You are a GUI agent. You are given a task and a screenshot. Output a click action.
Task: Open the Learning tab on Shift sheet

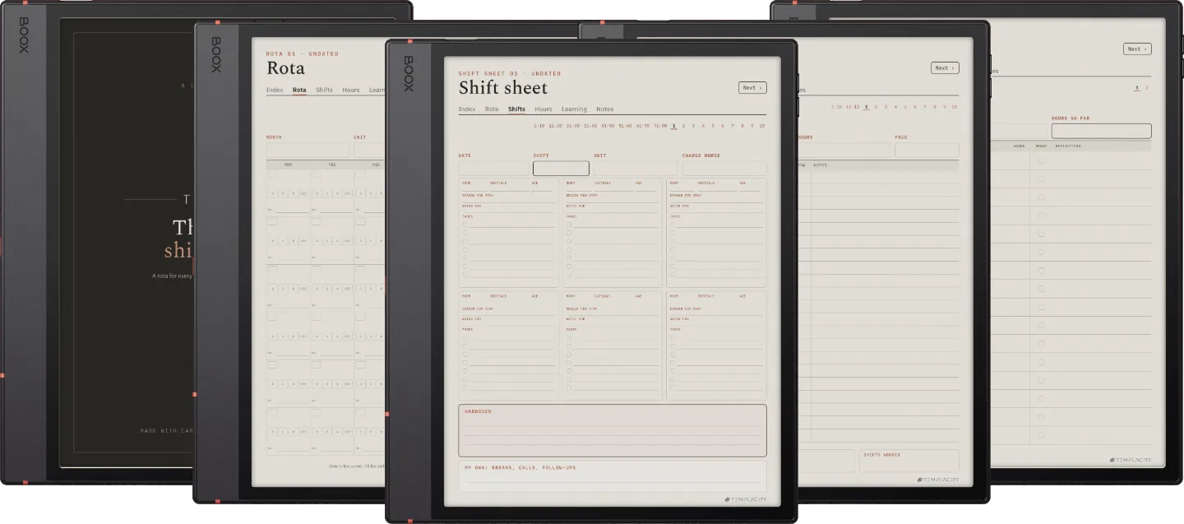click(x=574, y=109)
